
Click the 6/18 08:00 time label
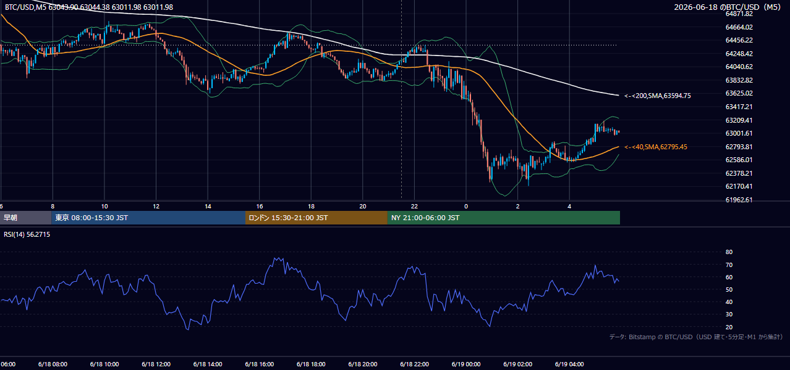(52, 364)
